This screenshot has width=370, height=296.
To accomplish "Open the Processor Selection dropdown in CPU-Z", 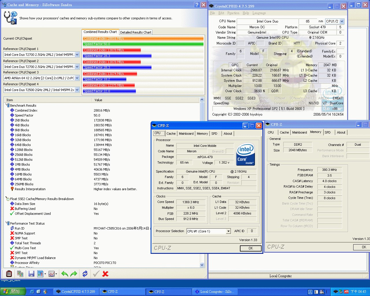I will (228, 231).
